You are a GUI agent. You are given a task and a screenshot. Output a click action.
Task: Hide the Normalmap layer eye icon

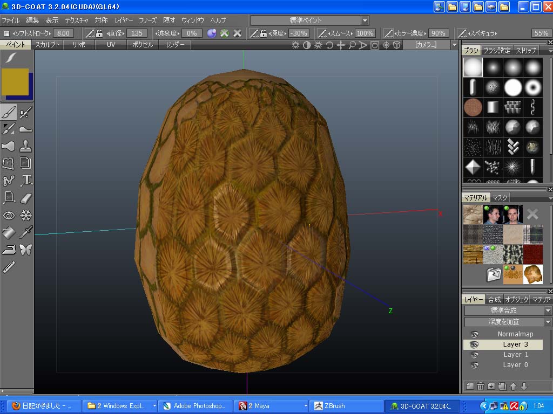click(x=475, y=334)
